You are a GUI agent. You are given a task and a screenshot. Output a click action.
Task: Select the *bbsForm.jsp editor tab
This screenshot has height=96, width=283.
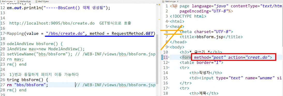point(170,1)
